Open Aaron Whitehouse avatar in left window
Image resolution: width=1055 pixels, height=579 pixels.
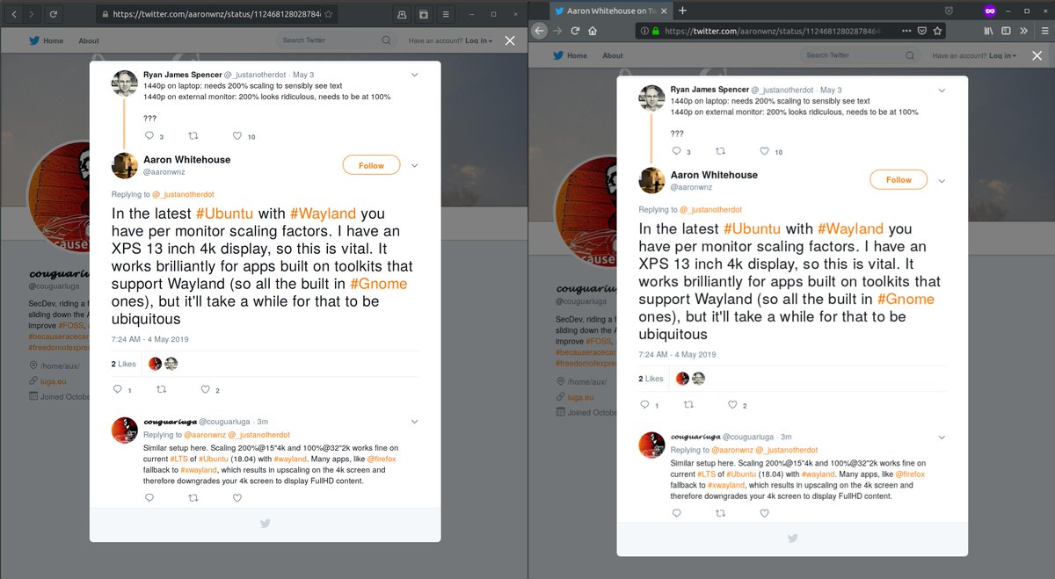(124, 165)
